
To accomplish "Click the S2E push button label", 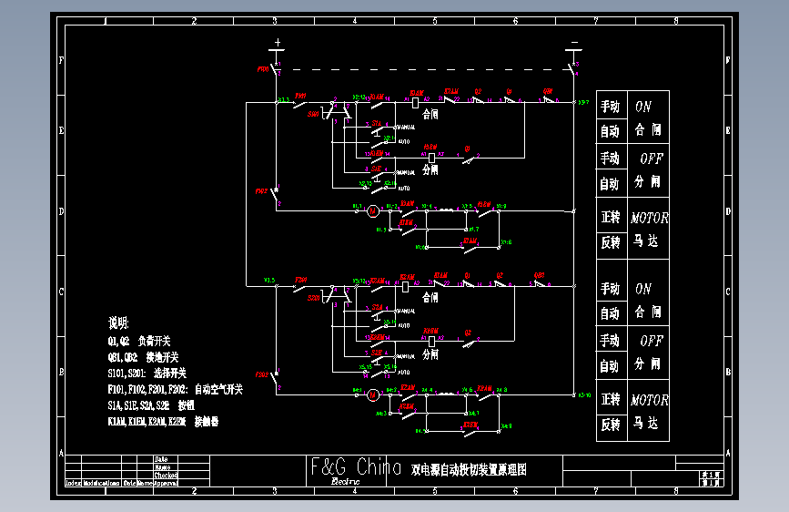I will click(x=377, y=353).
